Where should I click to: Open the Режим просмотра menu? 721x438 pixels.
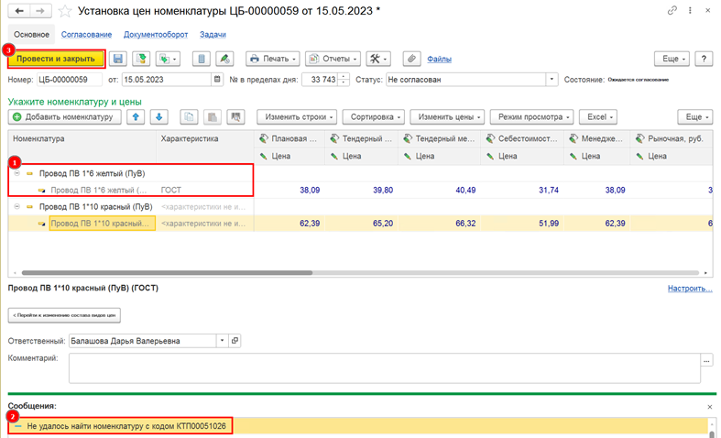[x=532, y=117]
